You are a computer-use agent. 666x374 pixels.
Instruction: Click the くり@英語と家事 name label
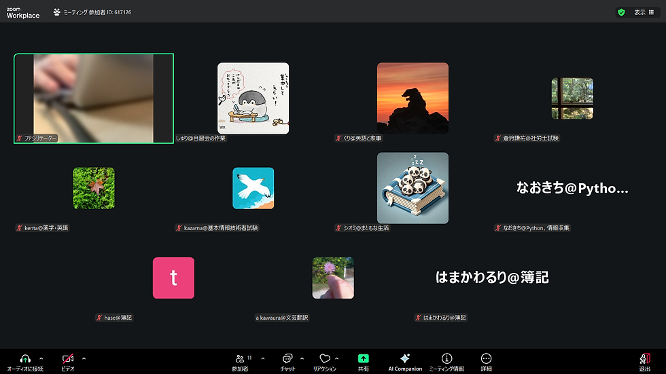[359, 138]
